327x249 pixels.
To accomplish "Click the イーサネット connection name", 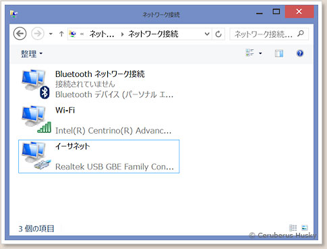I will click(x=73, y=146).
